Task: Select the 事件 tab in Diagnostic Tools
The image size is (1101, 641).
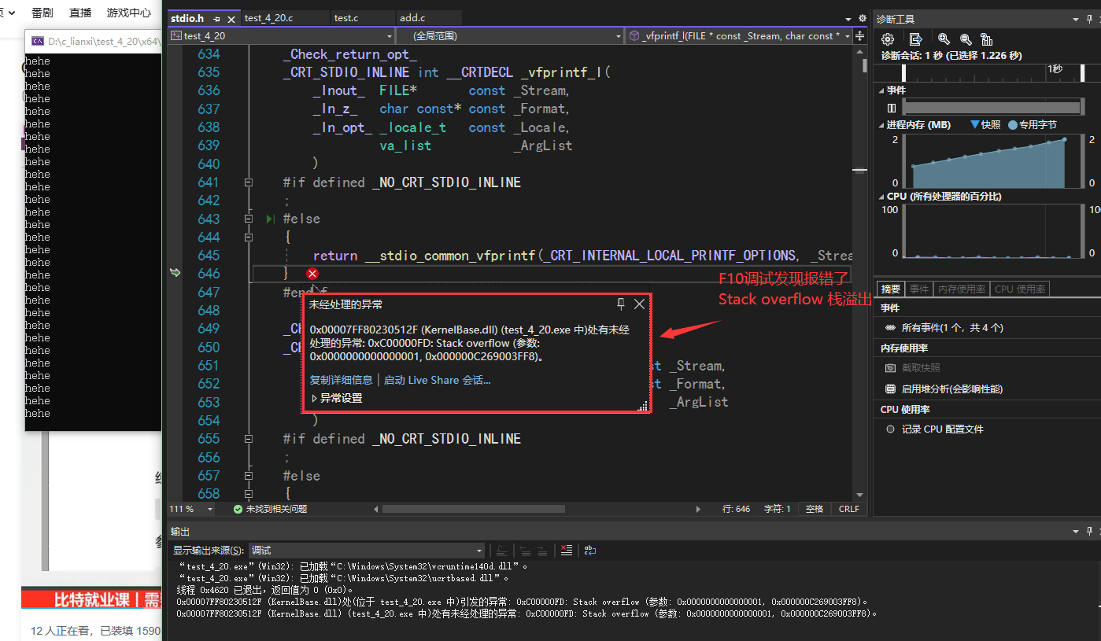Action: click(918, 289)
